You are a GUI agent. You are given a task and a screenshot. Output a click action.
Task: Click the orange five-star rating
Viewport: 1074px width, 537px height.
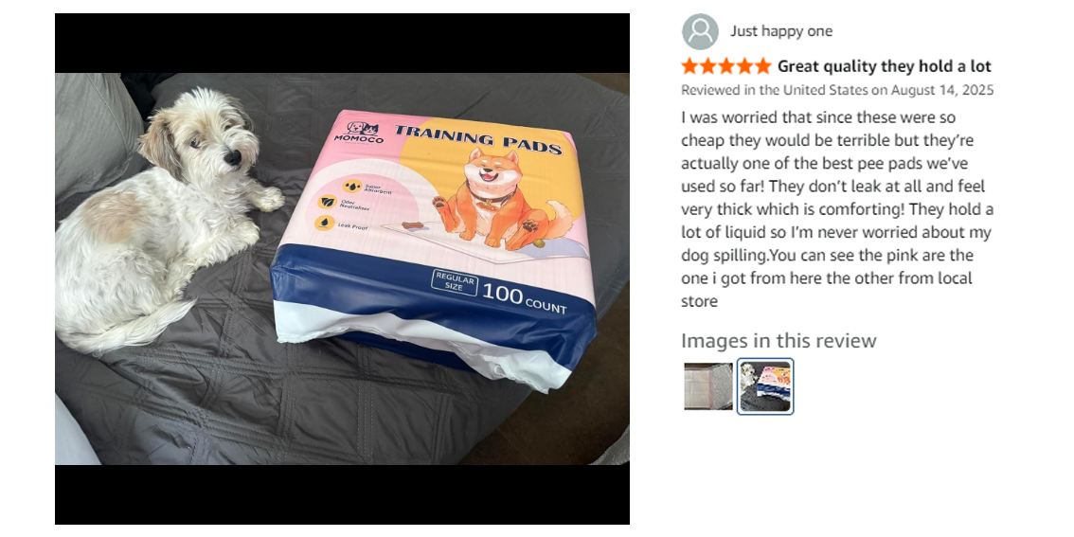coord(726,66)
